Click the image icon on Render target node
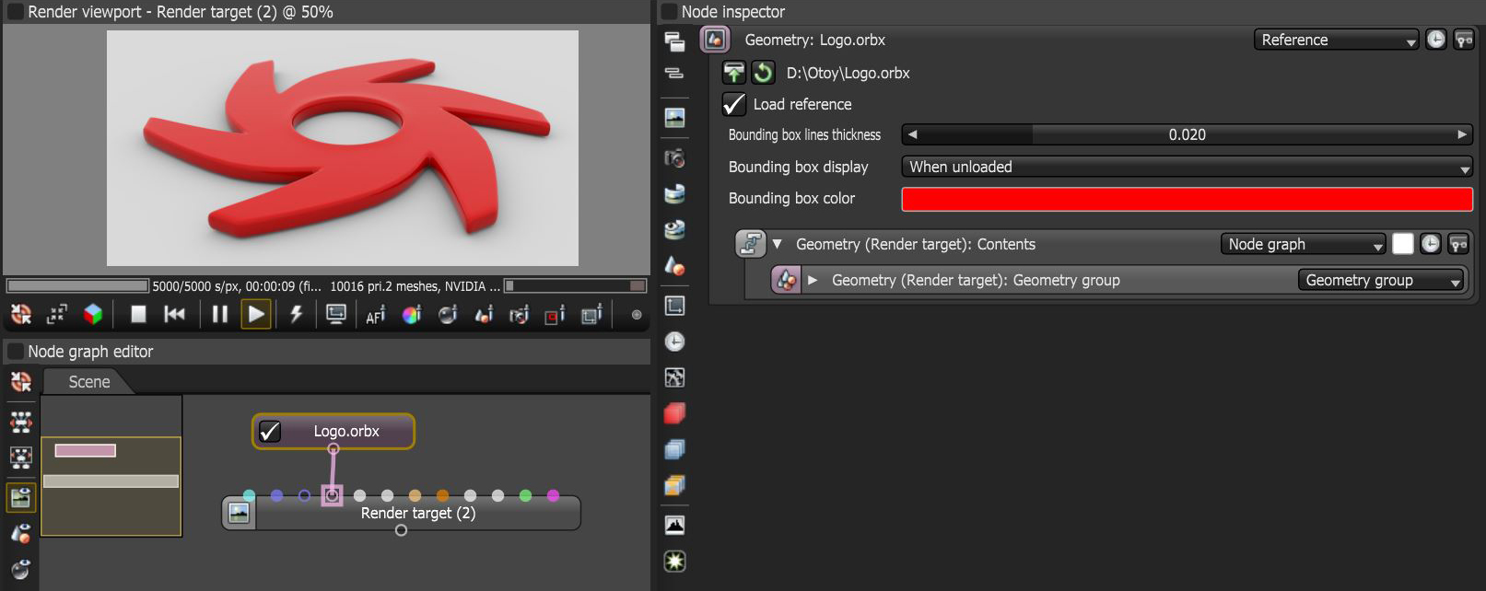1486x591 pixels. tap(240, 513)
